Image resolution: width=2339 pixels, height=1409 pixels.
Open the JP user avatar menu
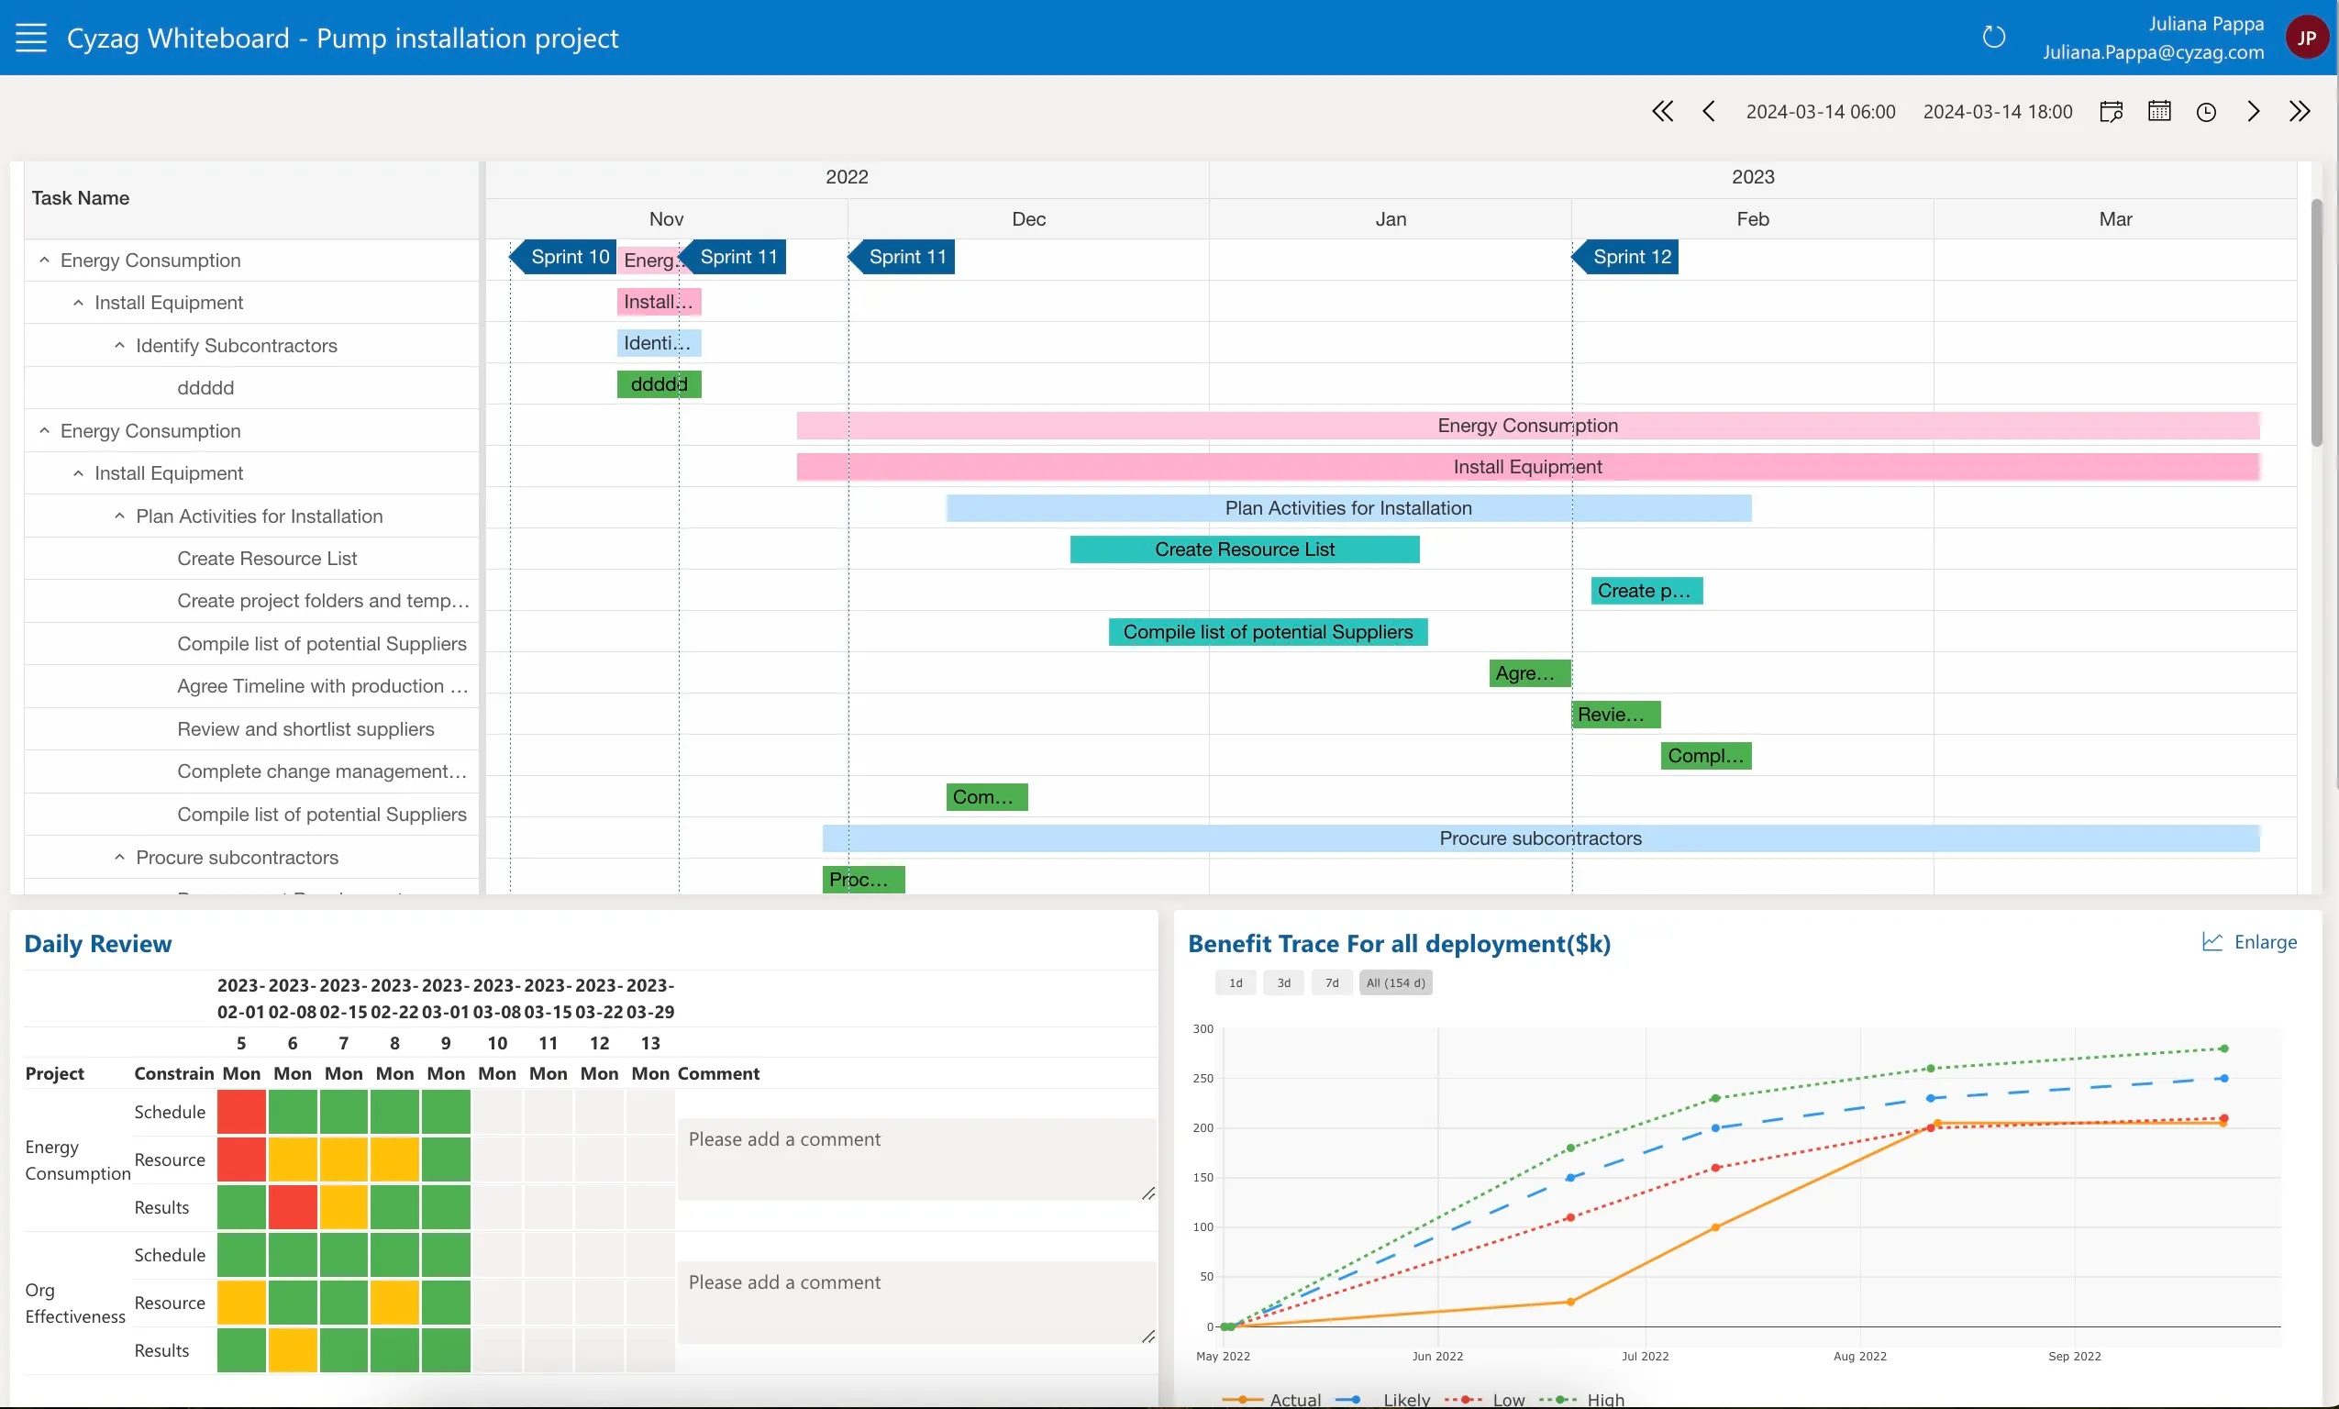(2306, 38)
